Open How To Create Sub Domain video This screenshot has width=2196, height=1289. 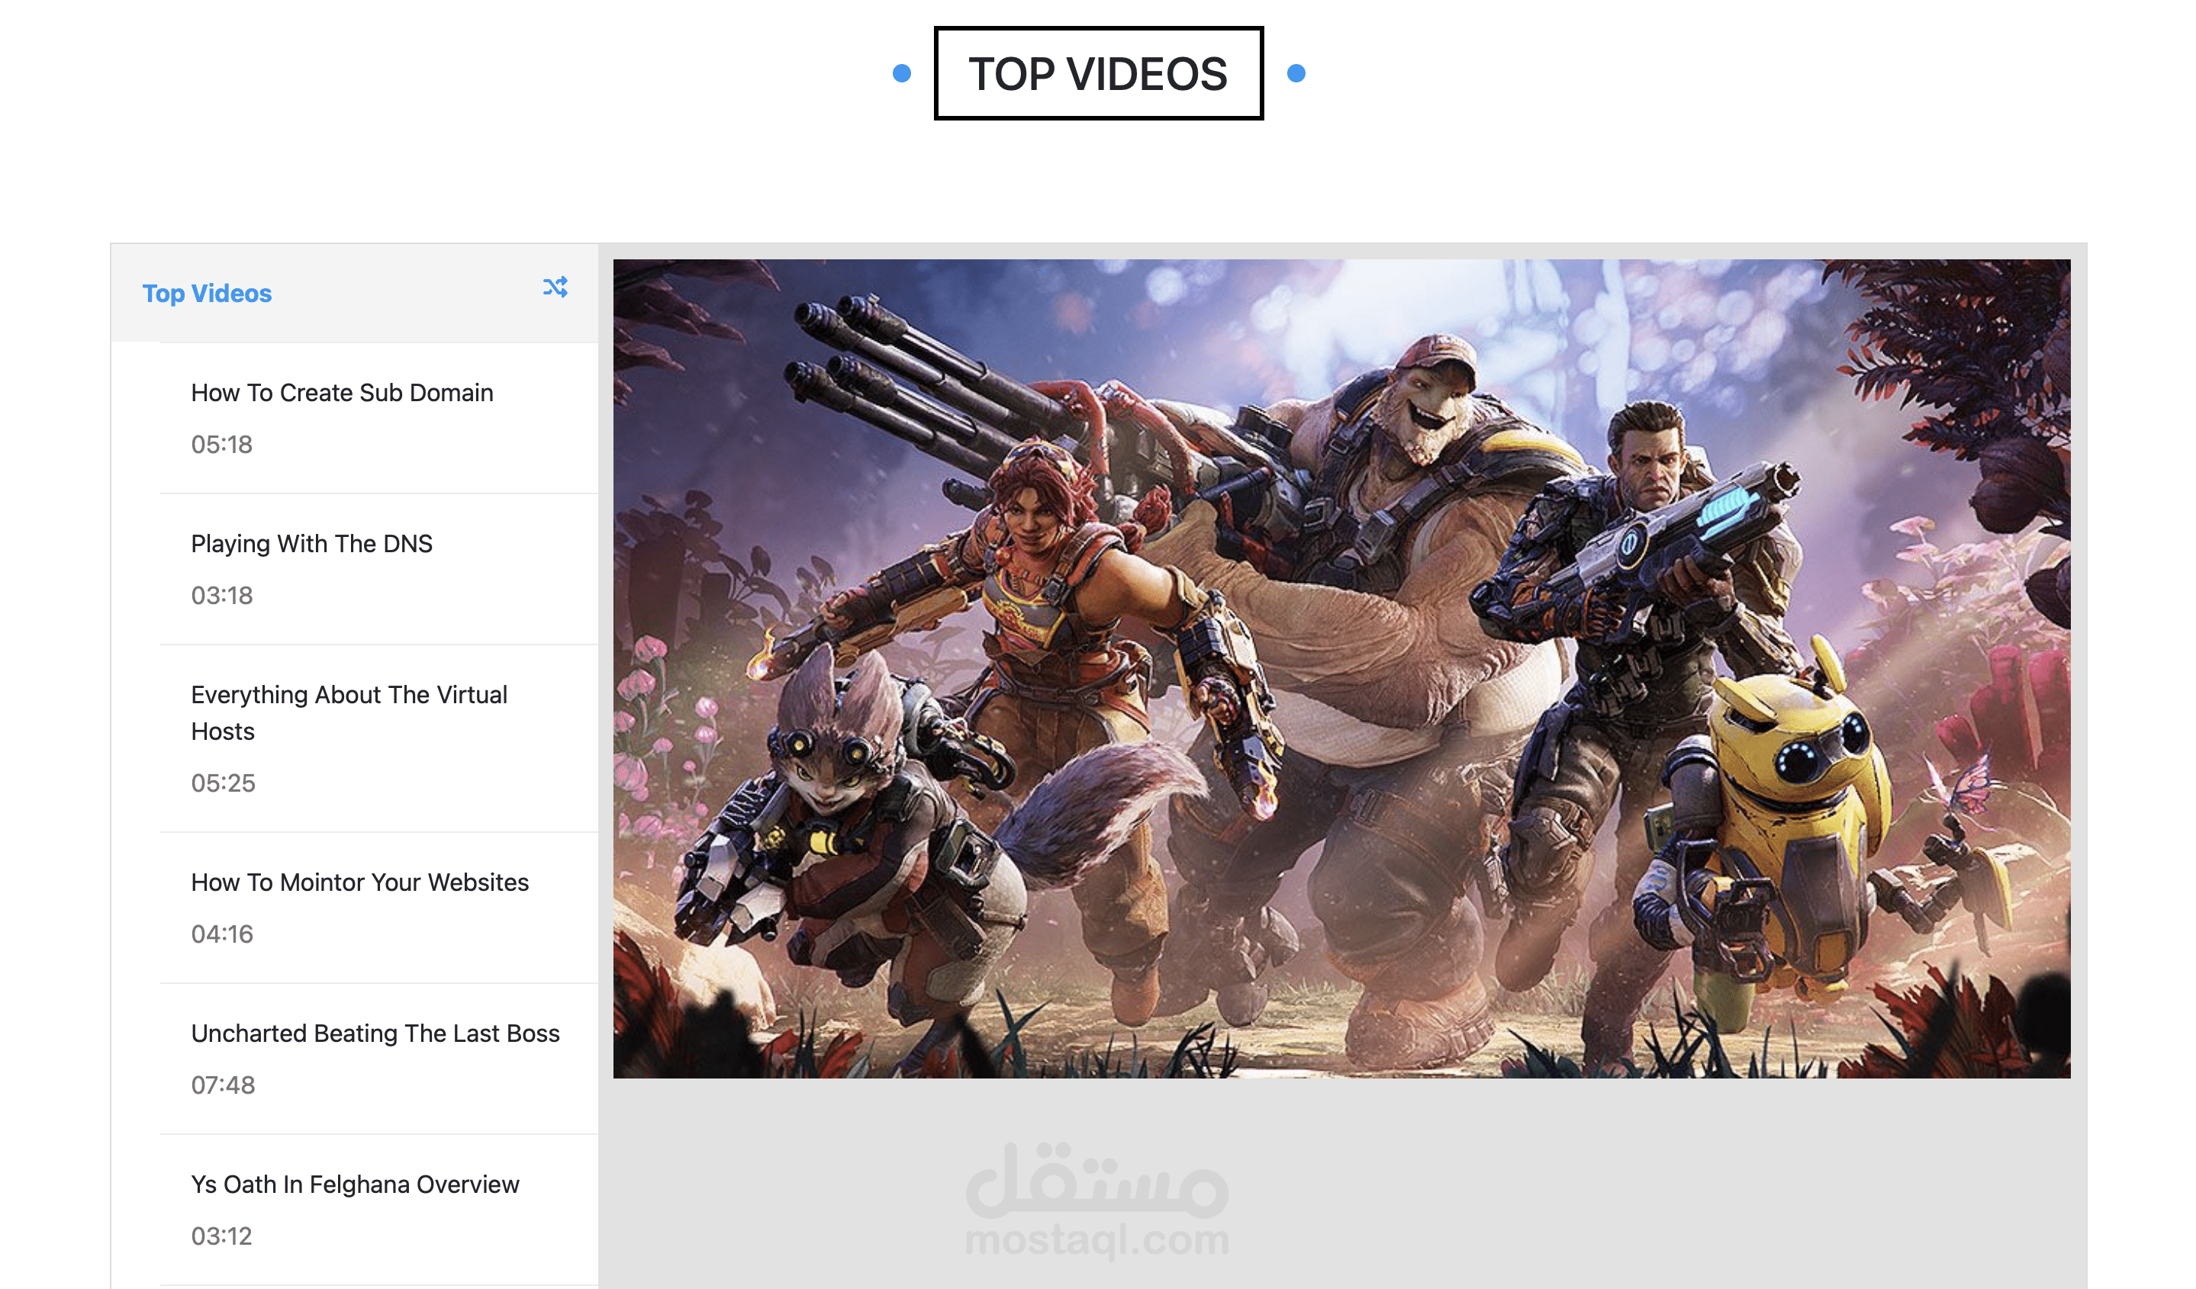tap(342, 393)
